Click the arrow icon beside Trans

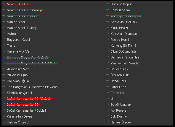(x=4, y=45)
